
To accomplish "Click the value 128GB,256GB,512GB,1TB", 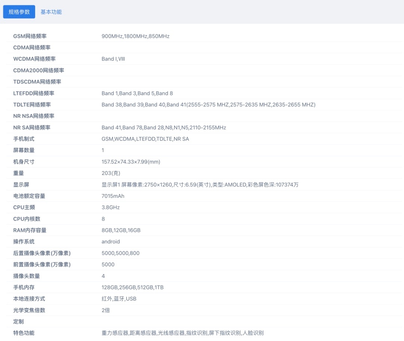I will (x=132, y=288).
